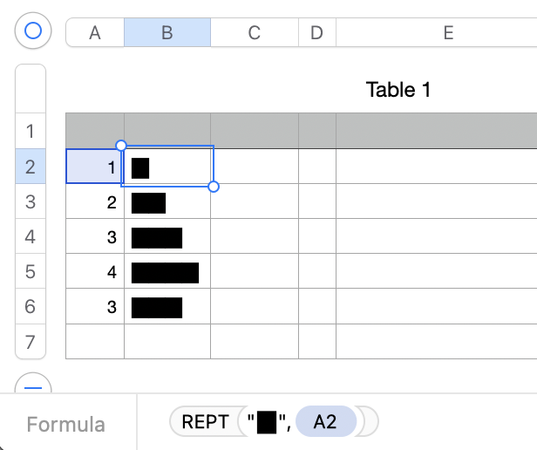Click the row handle below row 7
The height and width of the screenshot is (450, 537).
click(x=33, y=385)
